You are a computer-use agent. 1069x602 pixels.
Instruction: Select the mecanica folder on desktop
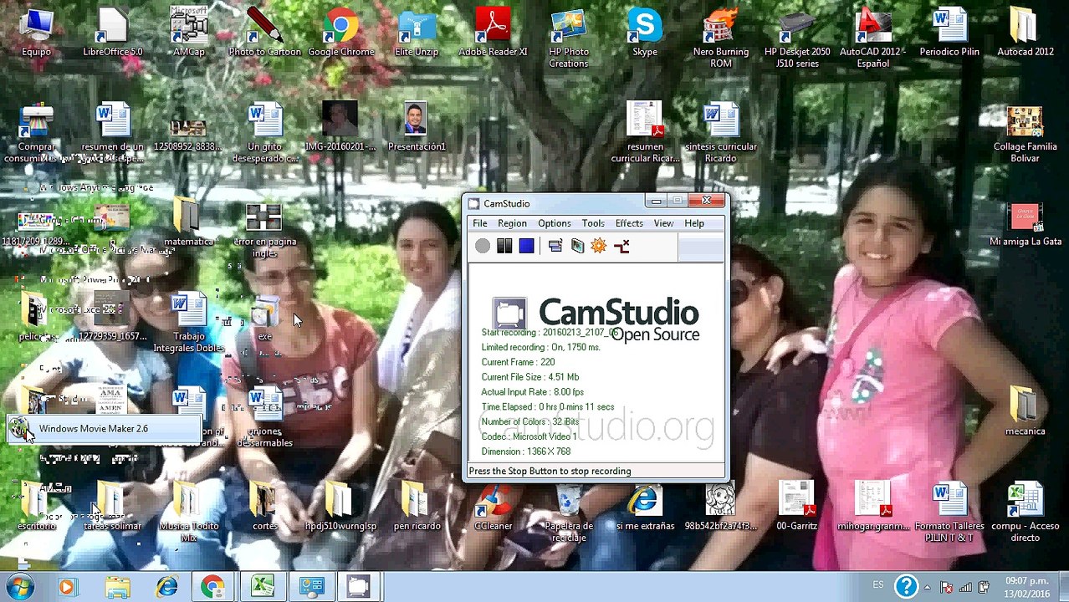(x=1026, y=411)
